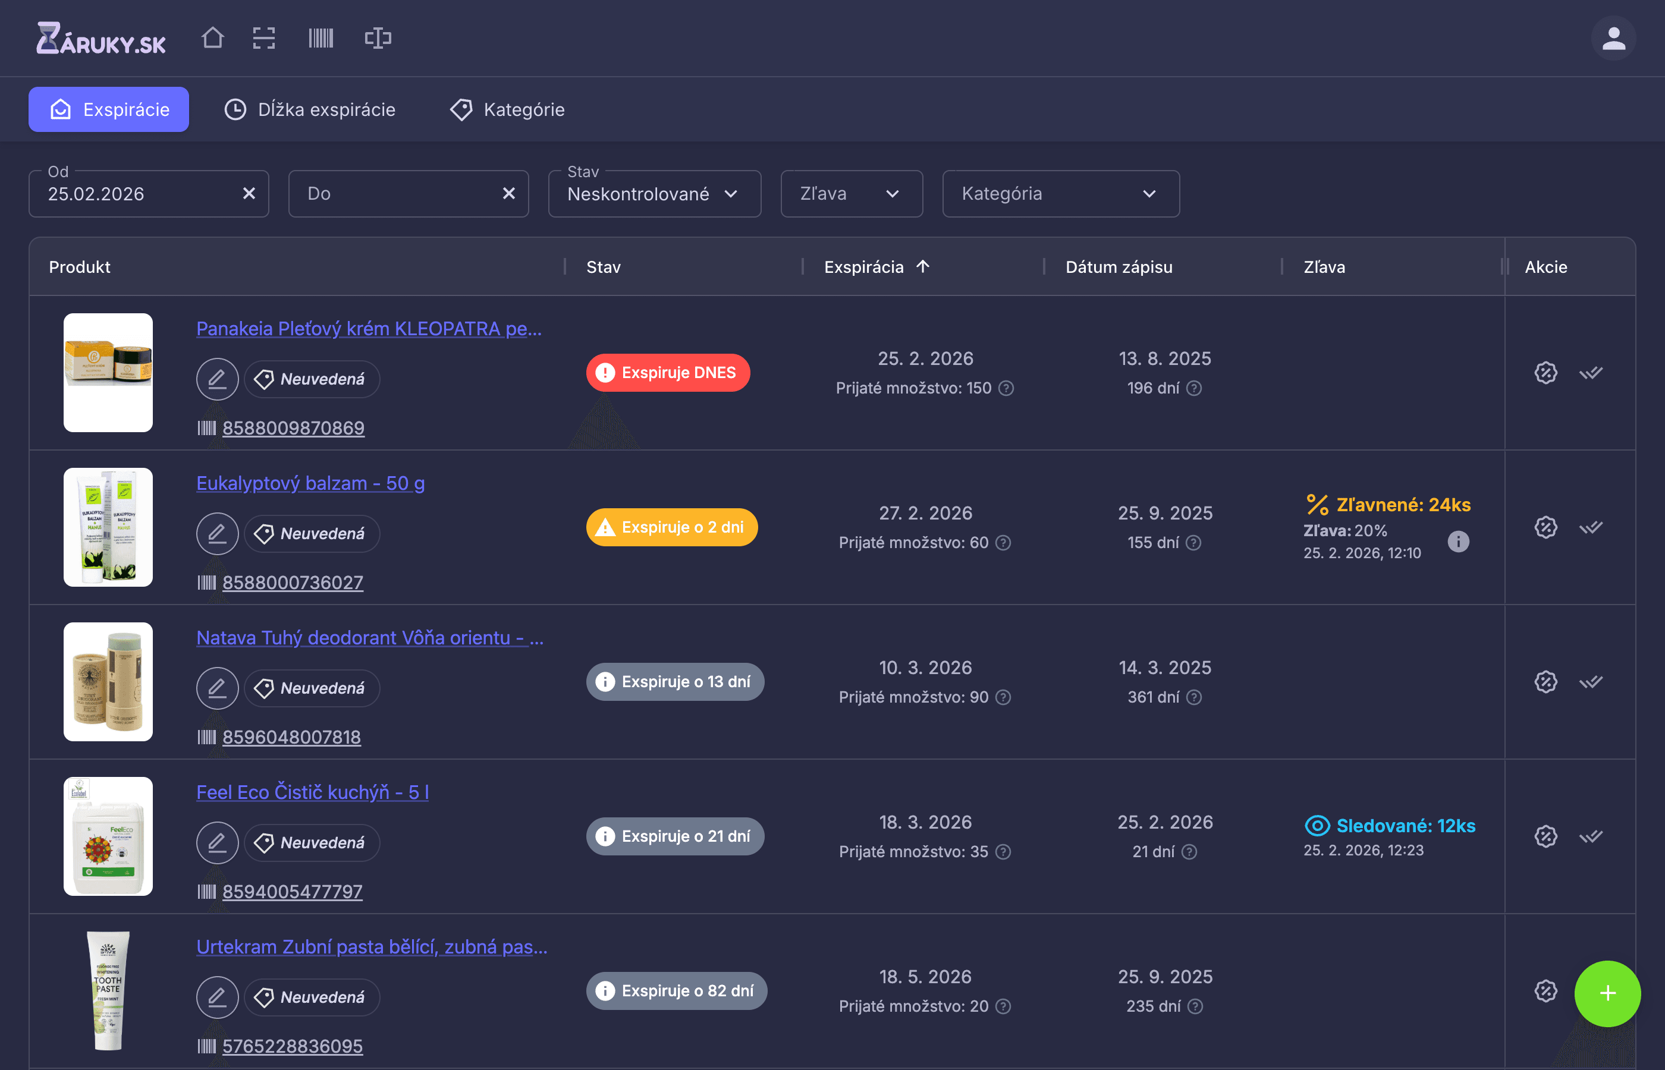Switch to Dĺžka exspirácie tab
The height and width of the screenshot is (1070, 1665).
point(310,110)
